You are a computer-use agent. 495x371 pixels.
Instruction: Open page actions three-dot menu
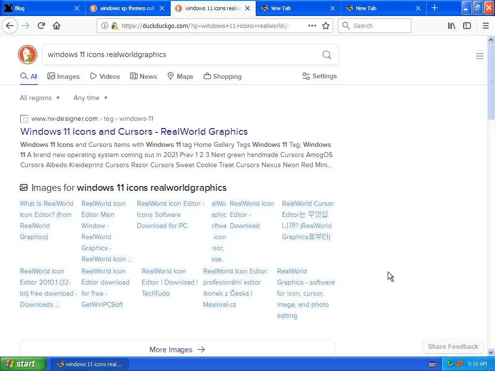coord(312,26)
